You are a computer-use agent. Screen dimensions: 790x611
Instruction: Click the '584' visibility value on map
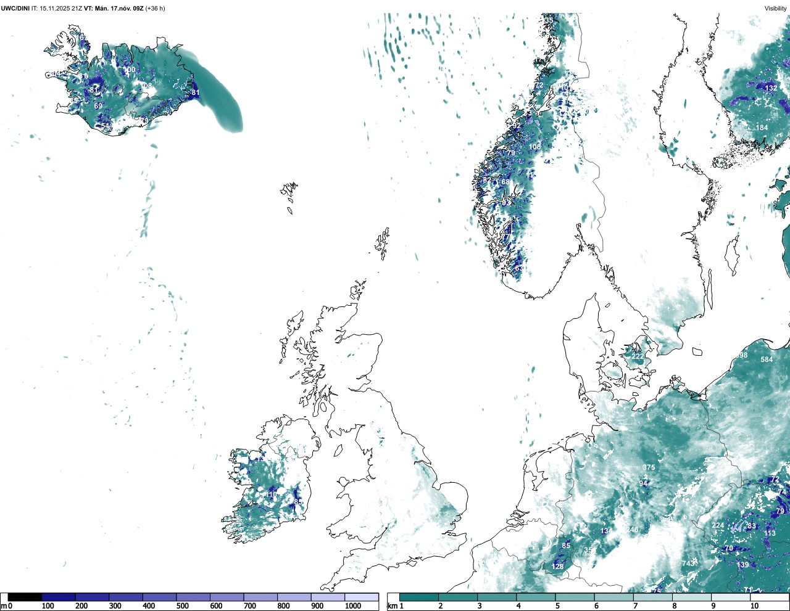(x=767, y=359)
